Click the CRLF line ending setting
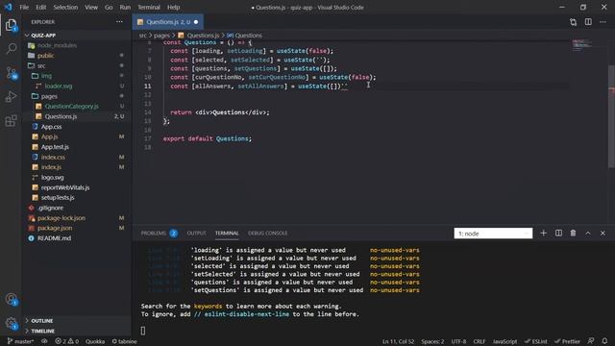 [x=479, y=341]
